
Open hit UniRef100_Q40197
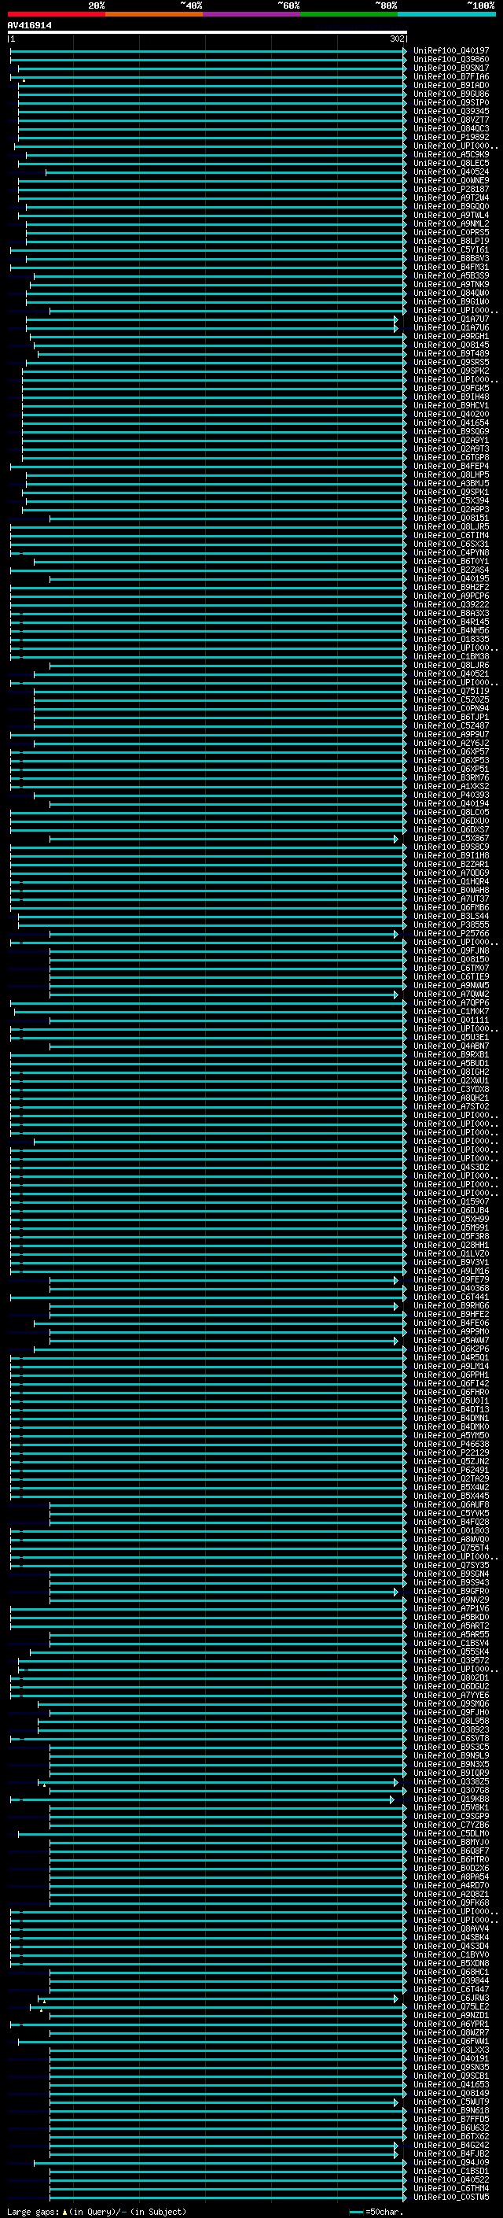click(x=451, y=51)
